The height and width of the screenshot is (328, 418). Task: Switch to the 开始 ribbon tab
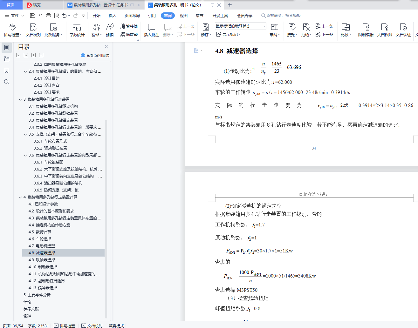(97, 16)
